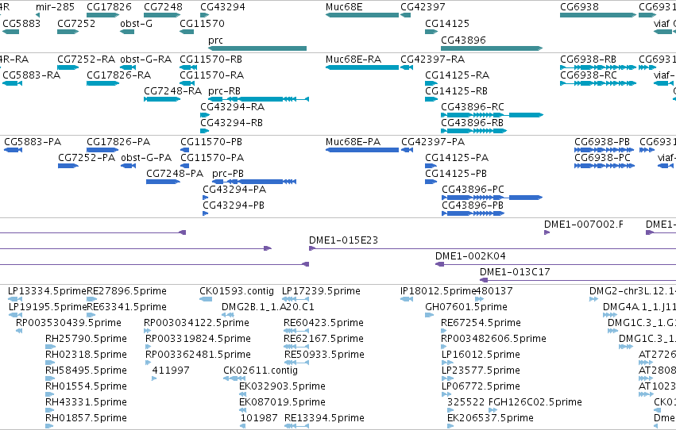Select the 411997 feature label
The height and width of the screenshot is (430, 676).
171,370
